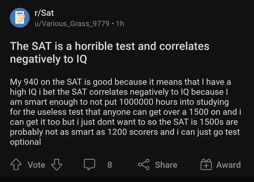Click the 1h post timestamp
The image size is (254, 182).
coord(120,23)
